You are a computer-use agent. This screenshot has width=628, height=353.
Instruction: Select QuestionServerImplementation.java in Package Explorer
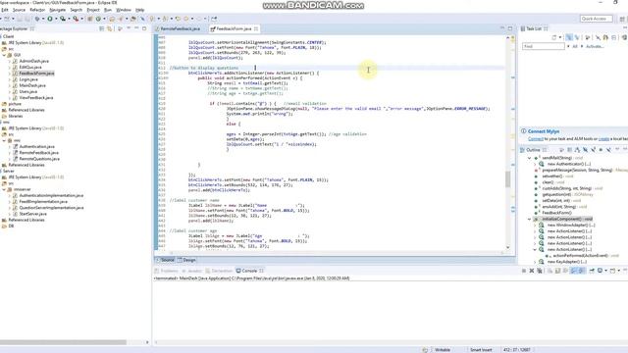[x=51, y=208]
